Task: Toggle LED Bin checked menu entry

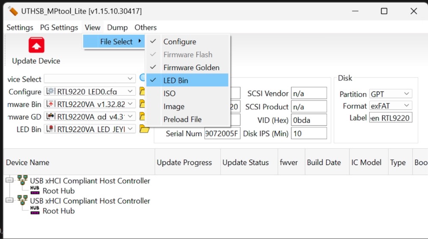Action: tap(187, 80)
